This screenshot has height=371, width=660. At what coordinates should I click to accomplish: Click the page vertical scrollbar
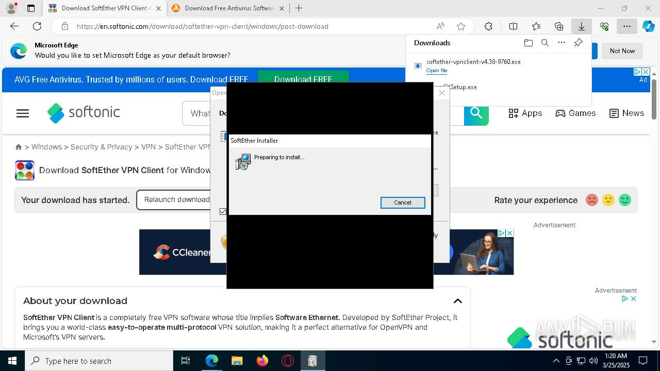coord(654,99)
